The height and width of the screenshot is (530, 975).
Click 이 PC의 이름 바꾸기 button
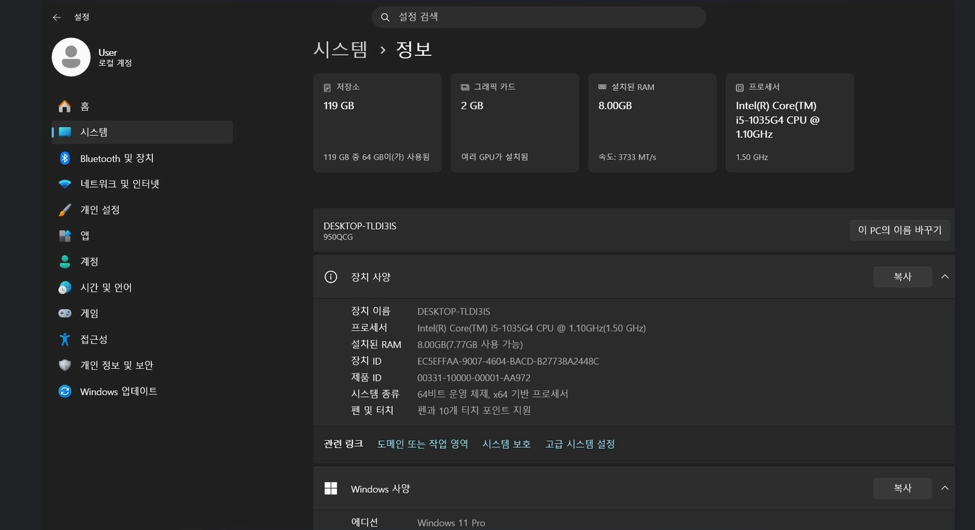(x=900, y=230)
